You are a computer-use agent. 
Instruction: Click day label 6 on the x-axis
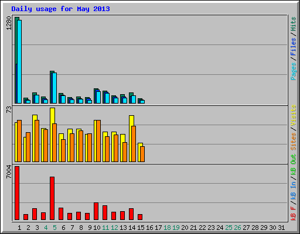pos(63,228)
